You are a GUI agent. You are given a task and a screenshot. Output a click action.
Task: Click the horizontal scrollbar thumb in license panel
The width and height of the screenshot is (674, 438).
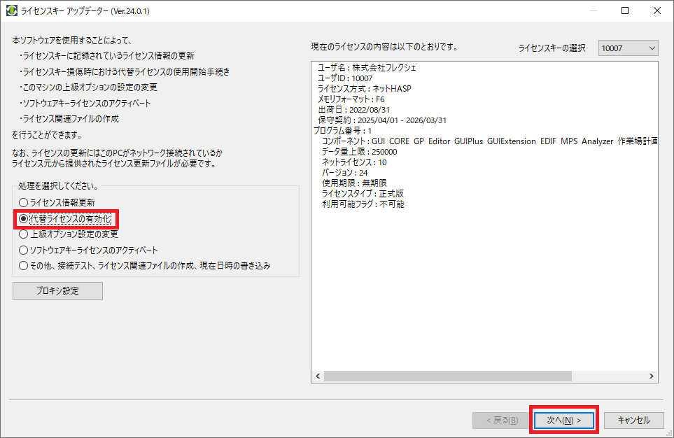pyautogui.click(x=448, y=376)
